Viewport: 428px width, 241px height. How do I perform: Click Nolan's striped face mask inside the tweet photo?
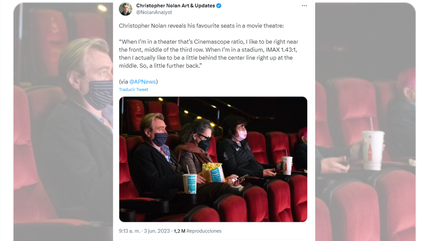pos(160,139)
